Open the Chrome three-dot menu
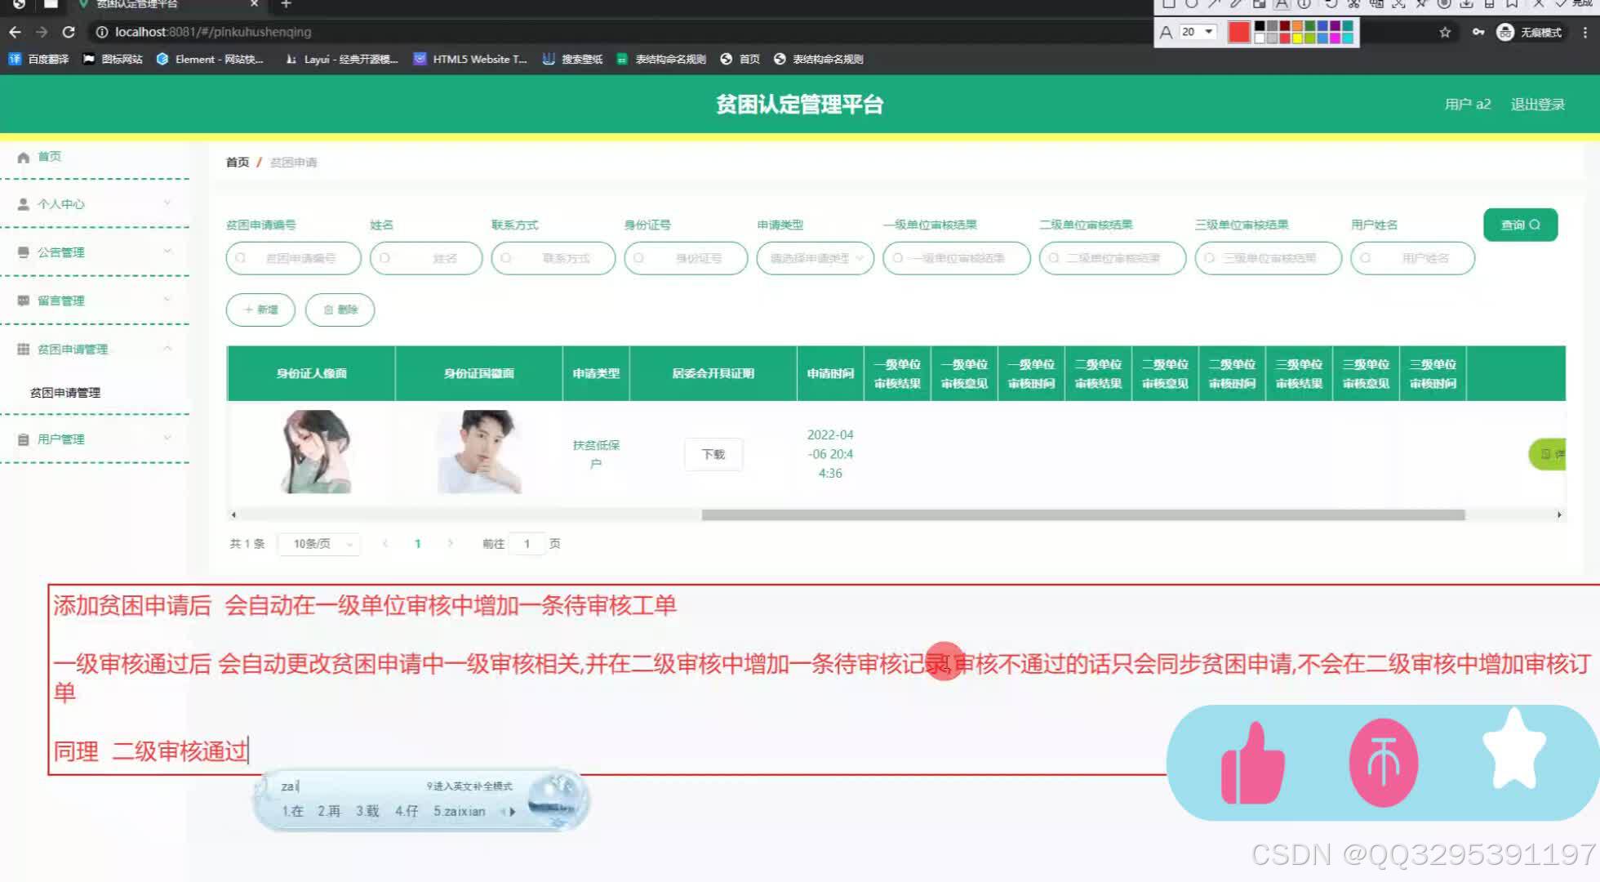This screenshot has height=882, width=1600. click(1585, 32)
